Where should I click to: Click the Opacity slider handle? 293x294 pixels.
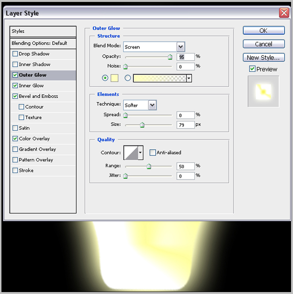click(170, 57)
